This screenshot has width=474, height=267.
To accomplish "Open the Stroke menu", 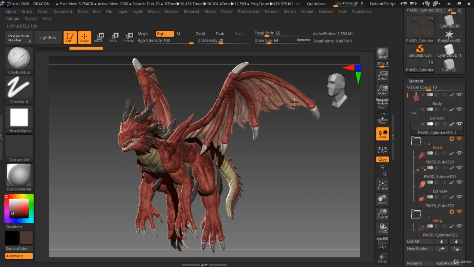I will (307, 11).
